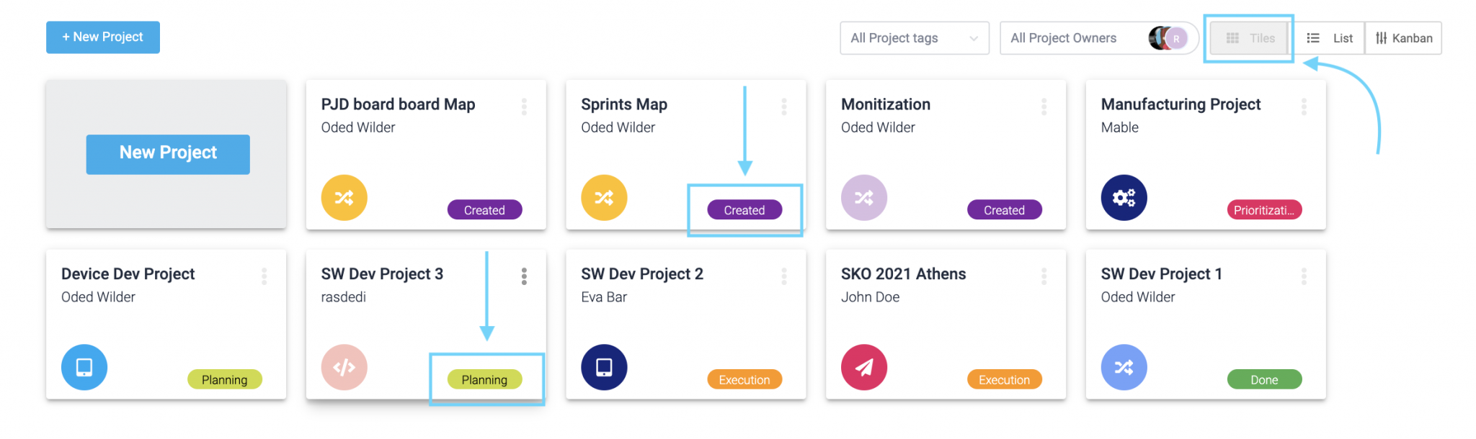
Task: Open the Manufacturing Project title
Action: click(x=1181, y=104)
